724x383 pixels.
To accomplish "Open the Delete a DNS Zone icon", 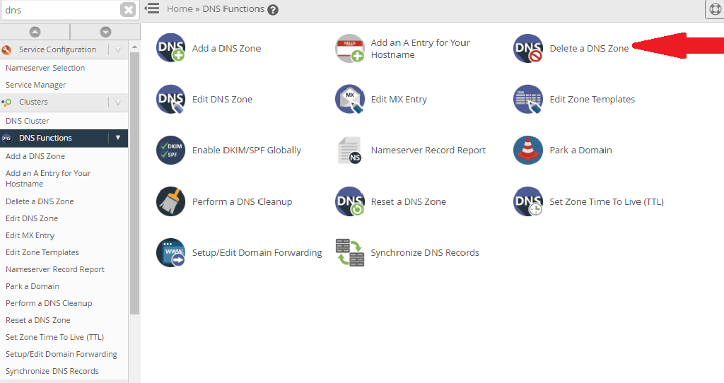I will click(528, 48).
